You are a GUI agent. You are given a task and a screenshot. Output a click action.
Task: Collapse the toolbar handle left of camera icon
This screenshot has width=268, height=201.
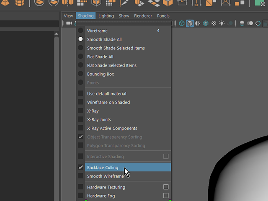(63, 23)
